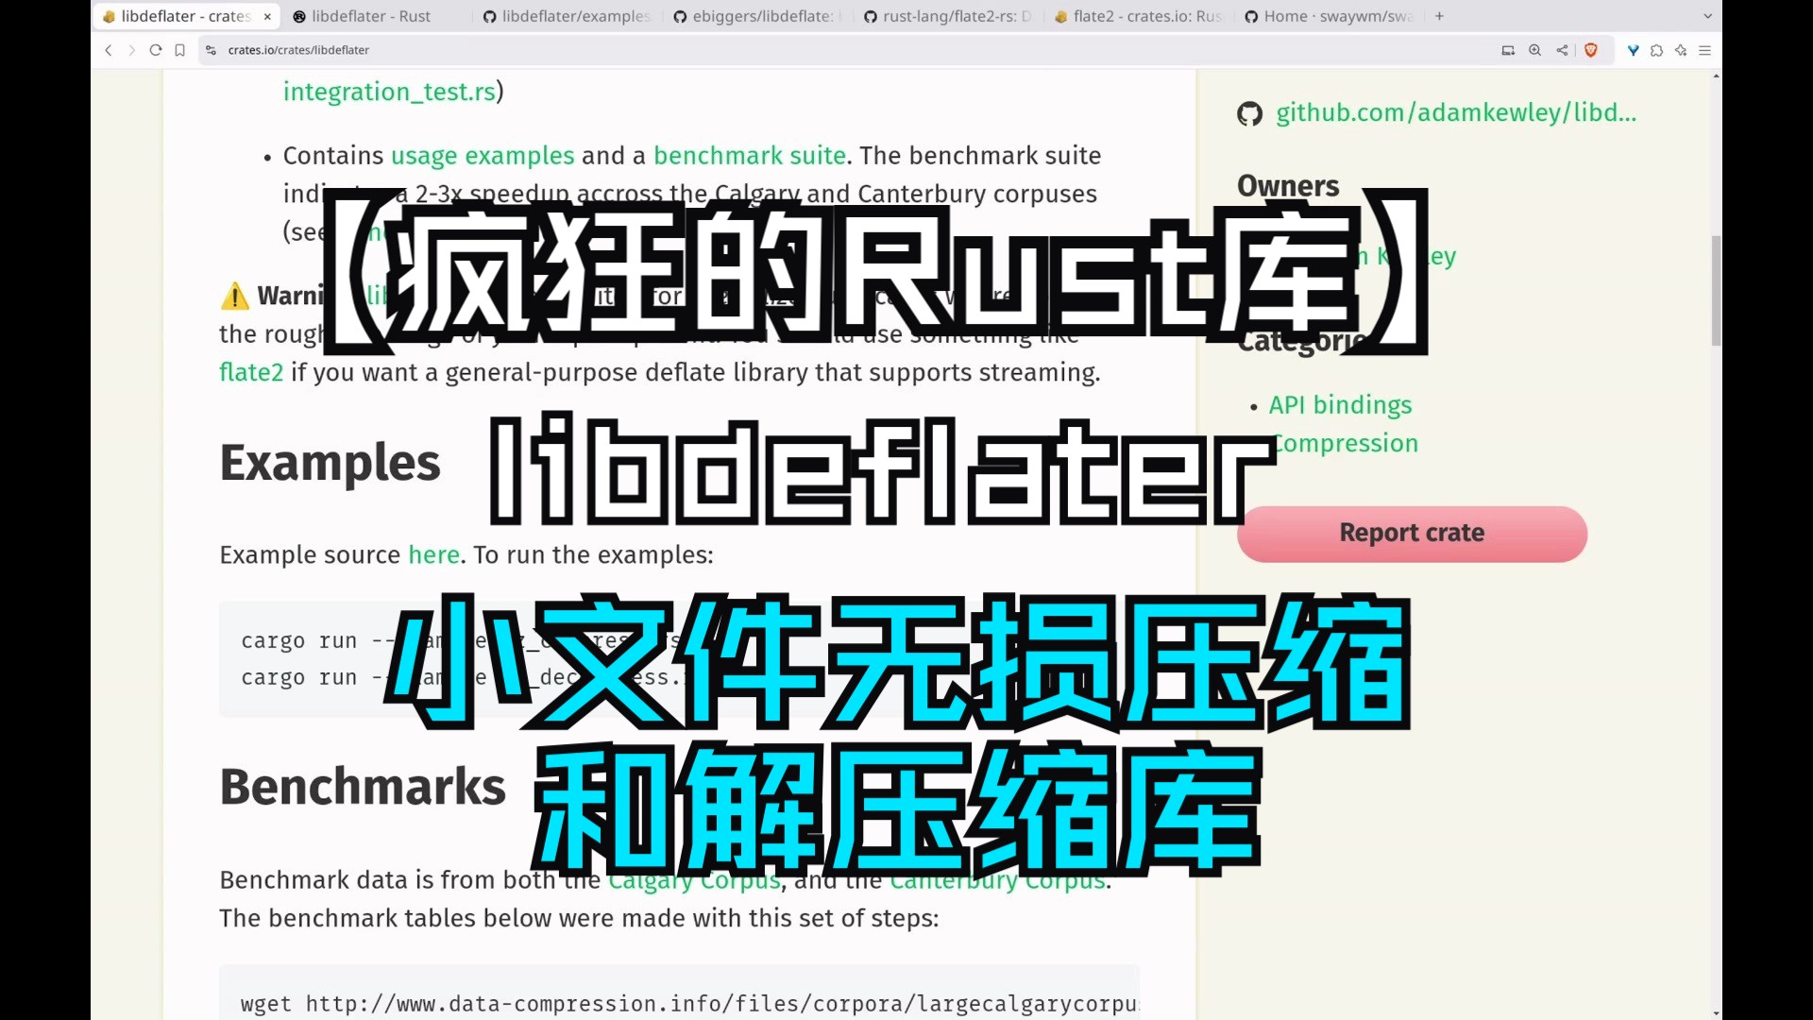Image resolution: width=1813 pixels, height=1020 pixels.
Task: Open Brave Shields lion icon
Action: pos(1591,50)
